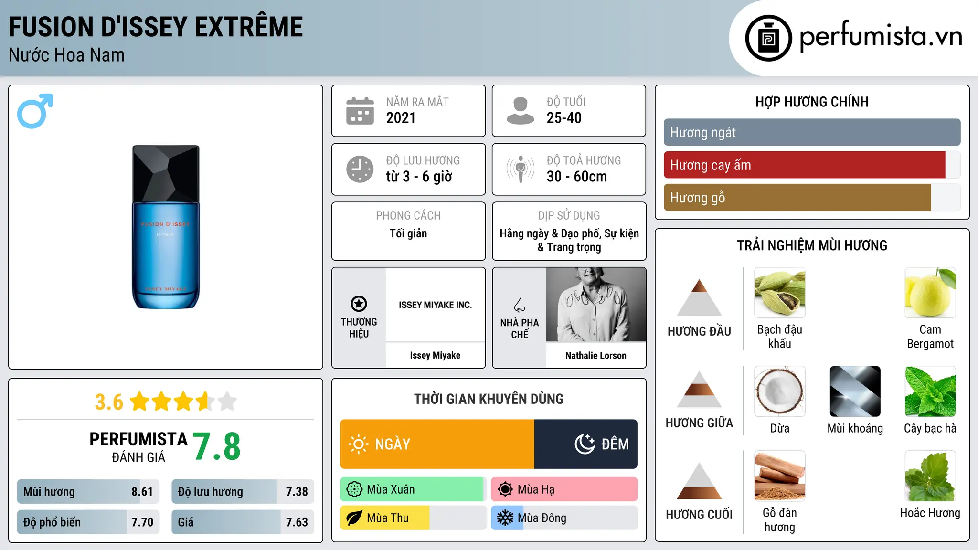
Task: Select the sandalwood note image
Action: (x=780, y=476)
